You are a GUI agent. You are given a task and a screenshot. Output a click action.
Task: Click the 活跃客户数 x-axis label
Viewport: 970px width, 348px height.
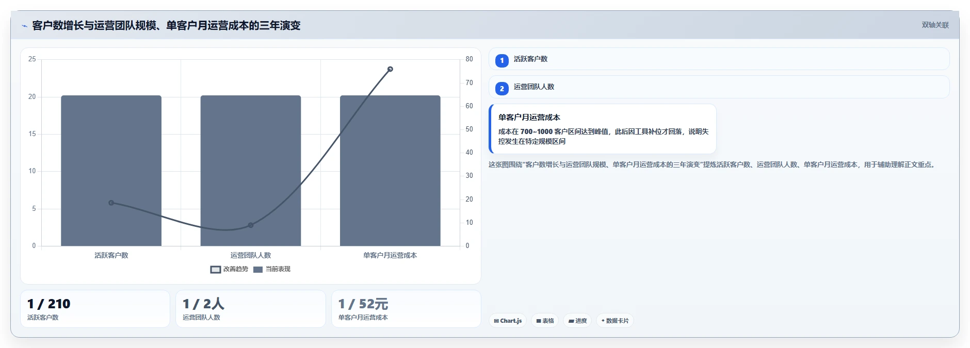pyautogui.click(x=111, y=255)
